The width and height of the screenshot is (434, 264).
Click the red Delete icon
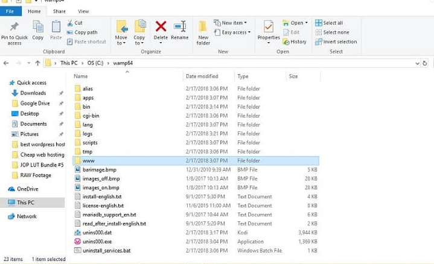pyautogui.click(x=161, y=27)
